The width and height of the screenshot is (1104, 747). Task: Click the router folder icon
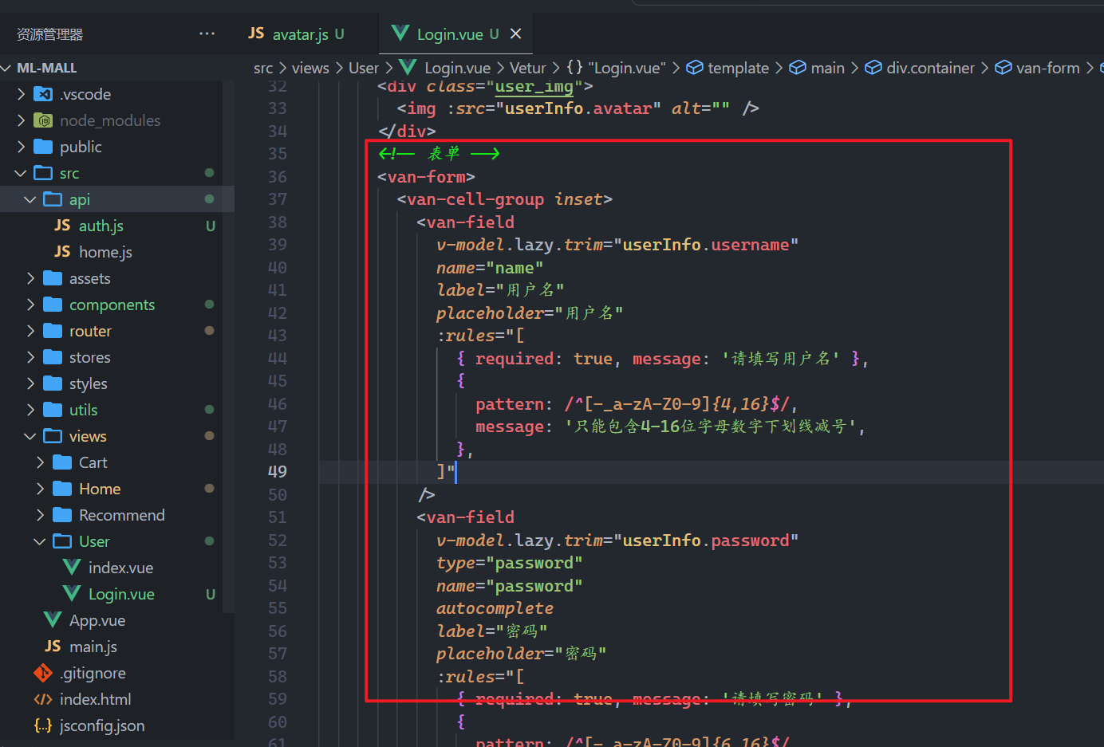tap(53, 331)
